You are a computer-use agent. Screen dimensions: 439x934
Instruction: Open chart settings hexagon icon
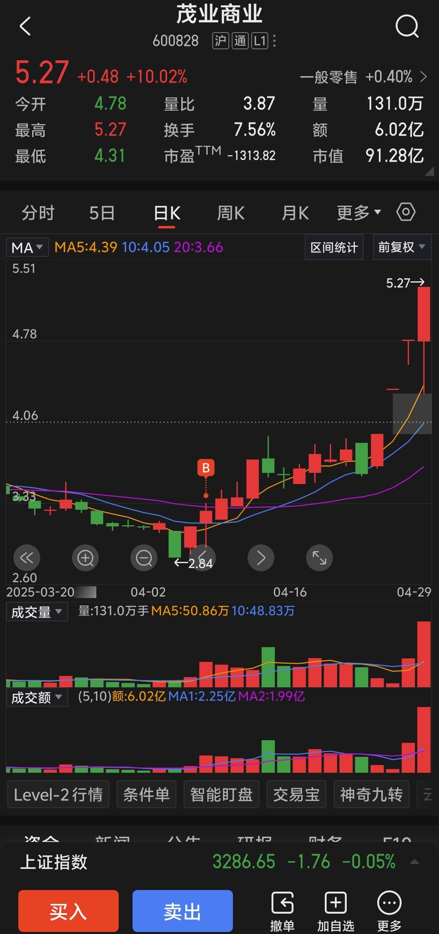406,212
